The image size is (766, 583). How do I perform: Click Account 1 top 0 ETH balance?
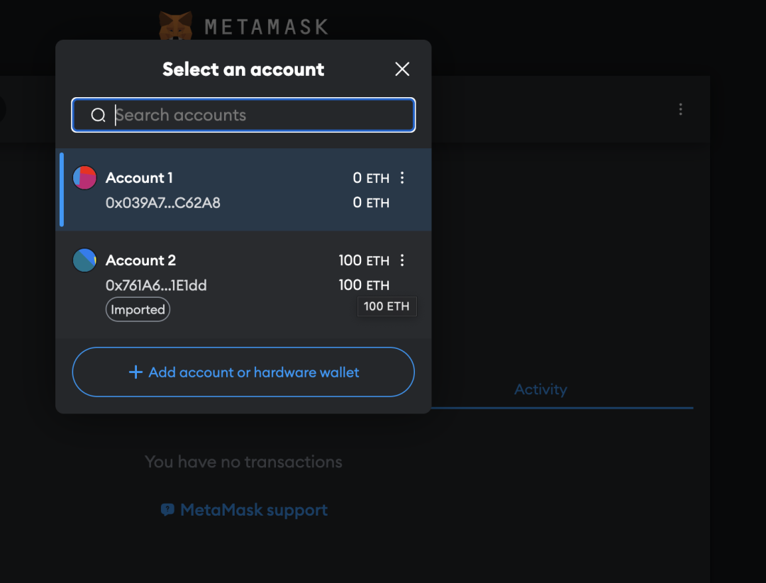pos(371,178)
